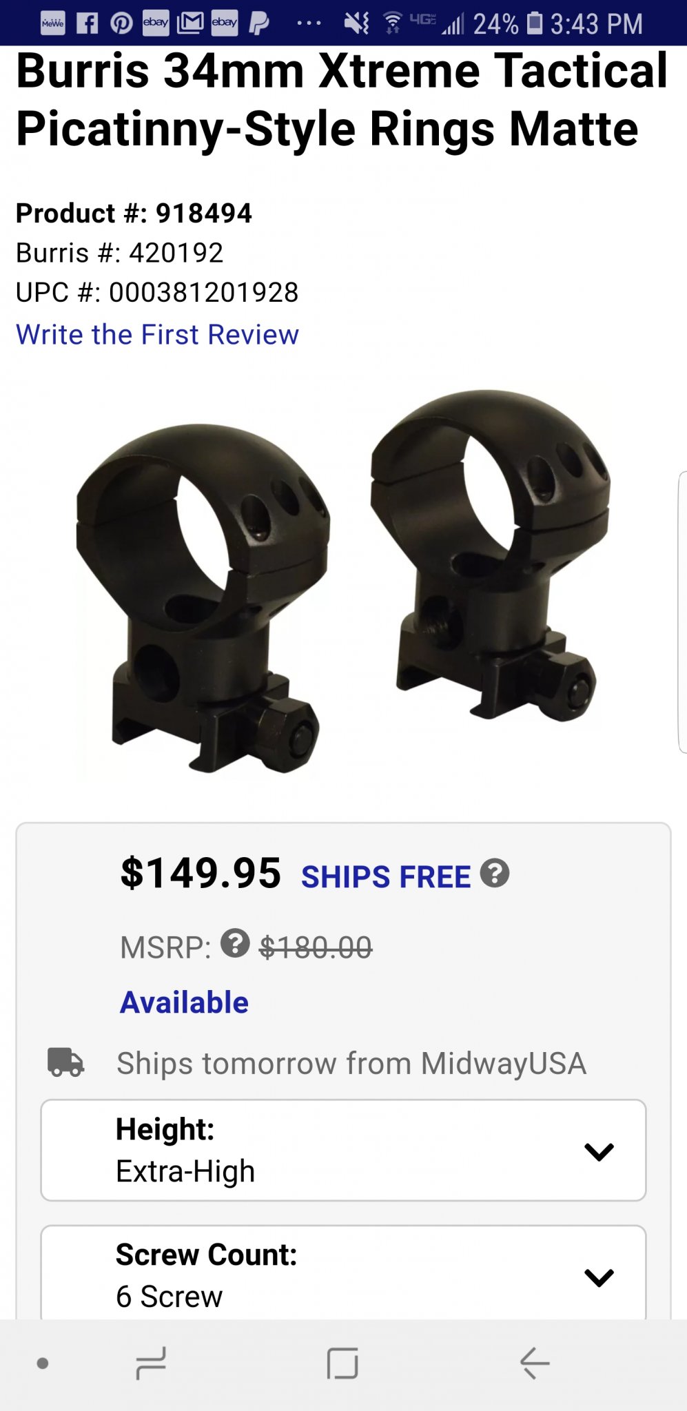
Task: Tap the delivery truck shipping icon
Action: pos(65,1062)
